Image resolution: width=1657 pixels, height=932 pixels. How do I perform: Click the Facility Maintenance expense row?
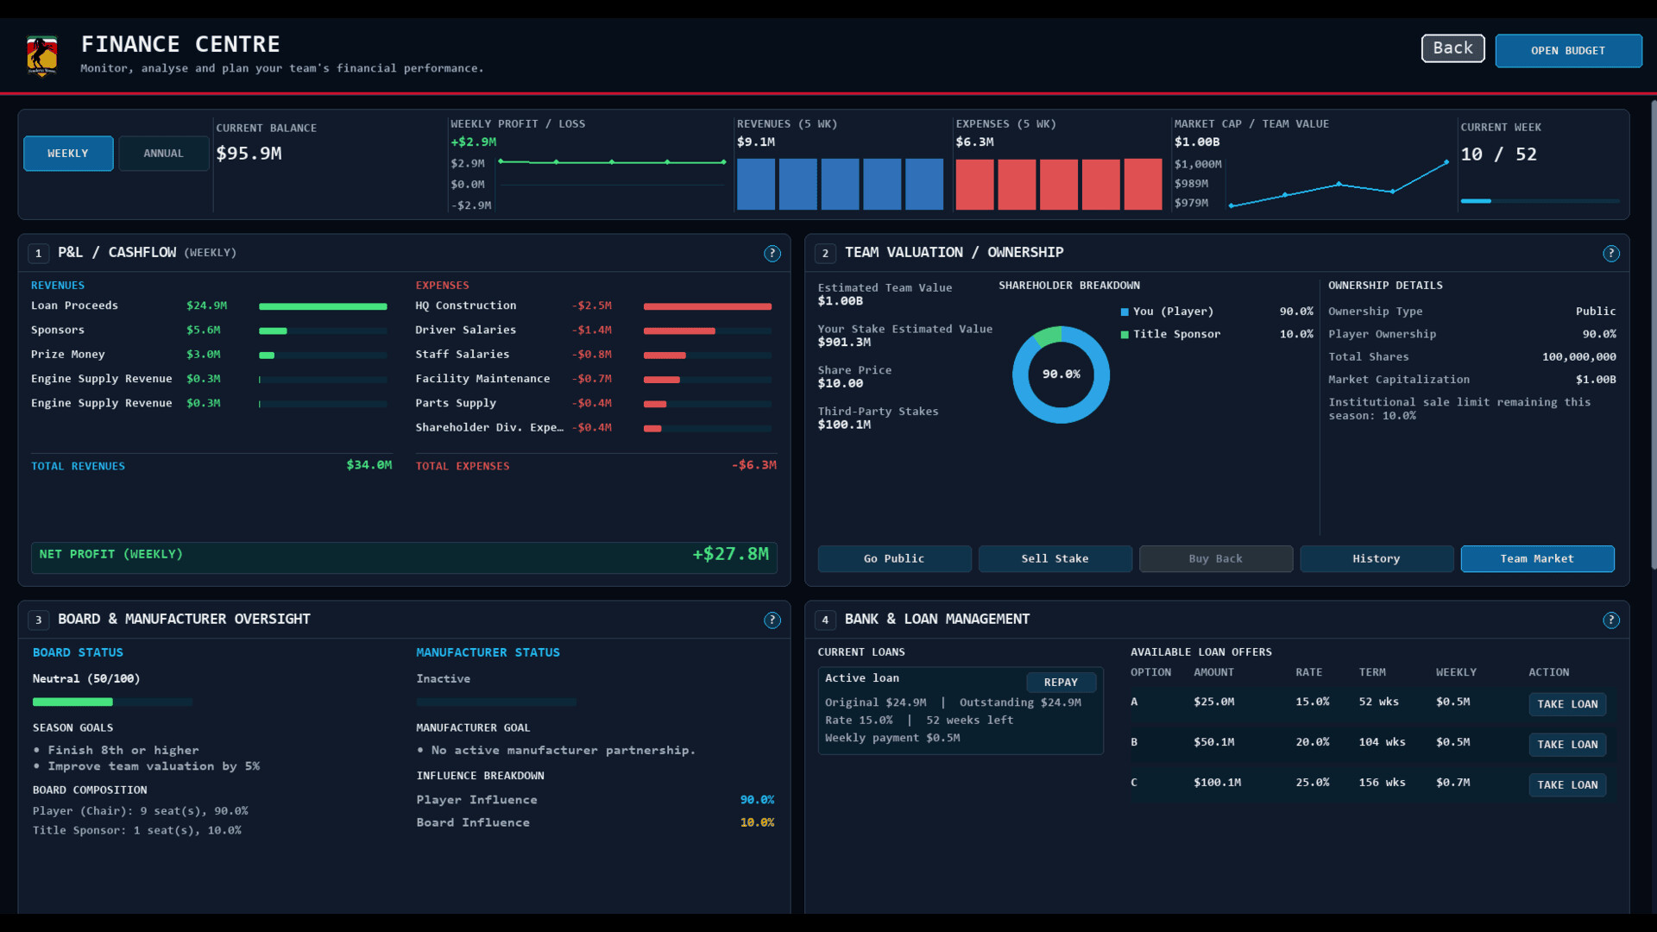point(594,379)
